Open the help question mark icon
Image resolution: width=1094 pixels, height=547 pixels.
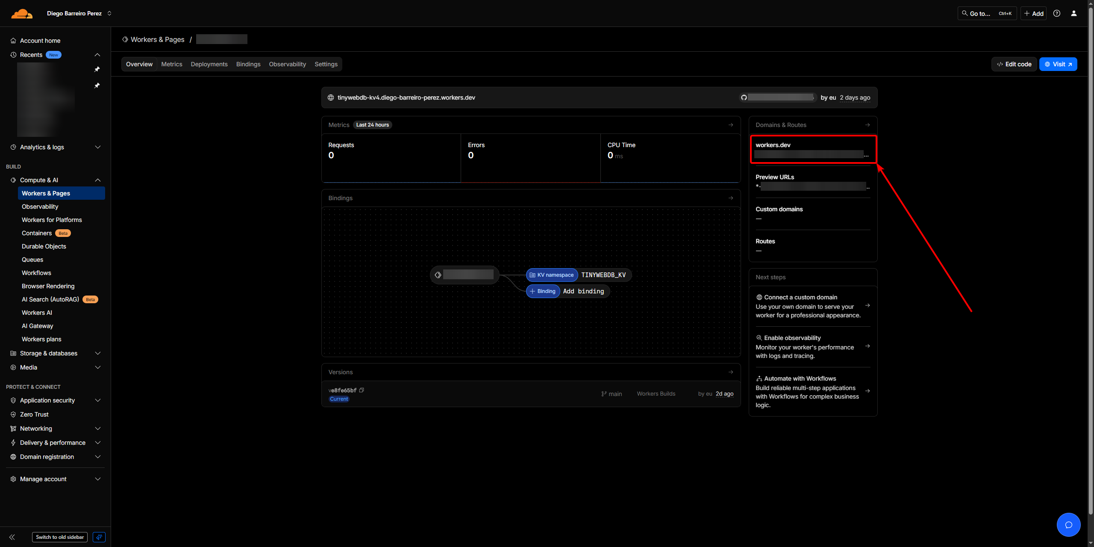(1056, 14)
